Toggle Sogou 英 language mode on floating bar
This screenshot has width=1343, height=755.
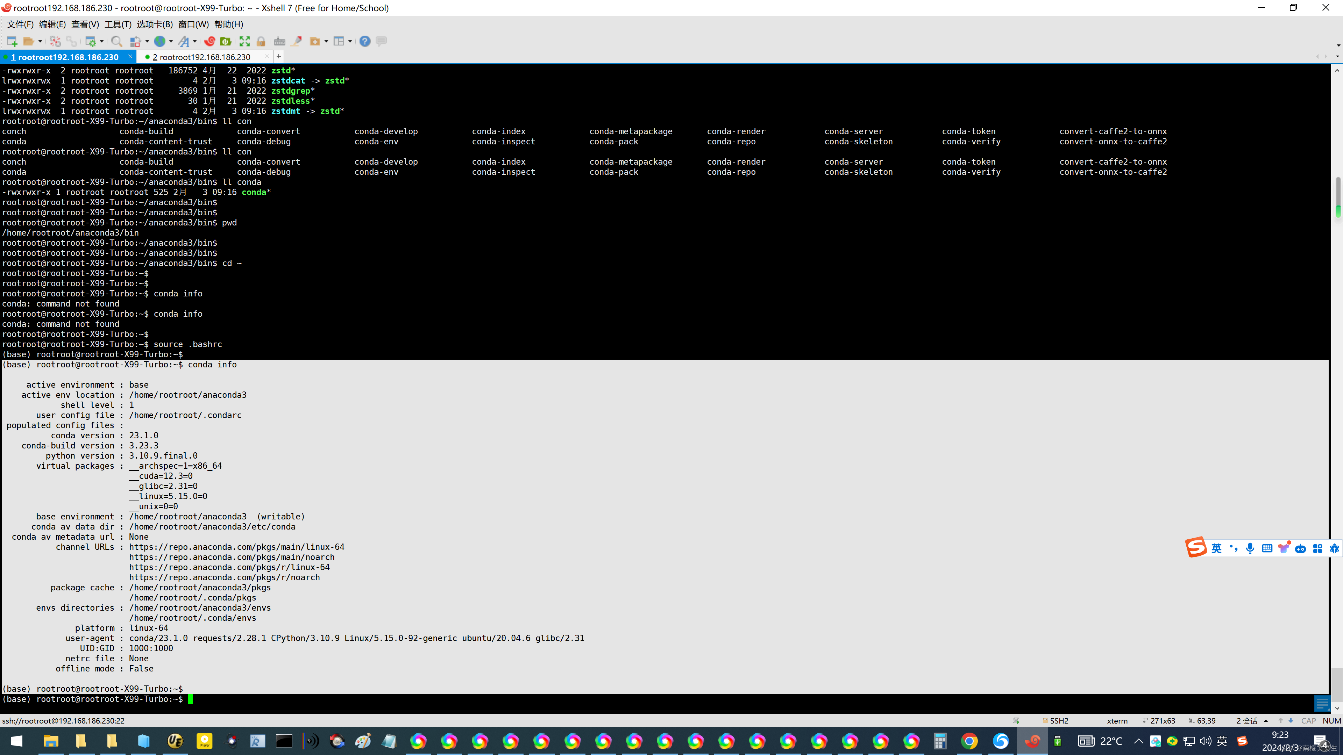click(1216, 548)
